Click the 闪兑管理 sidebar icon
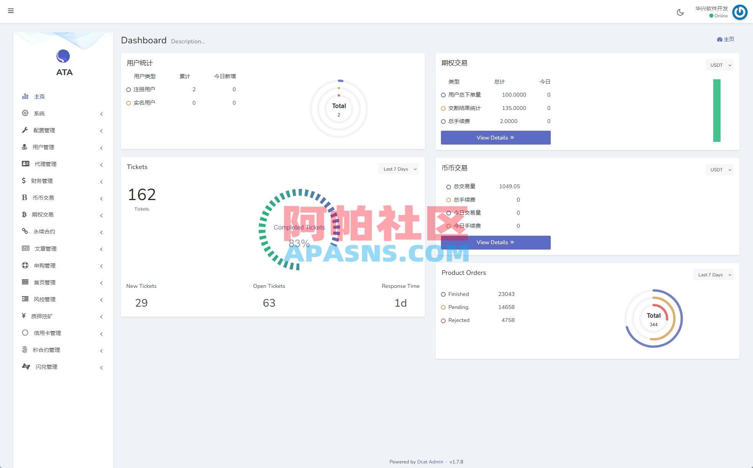The width and height of the screenshot is (753, 468). (x=25, y=366)
